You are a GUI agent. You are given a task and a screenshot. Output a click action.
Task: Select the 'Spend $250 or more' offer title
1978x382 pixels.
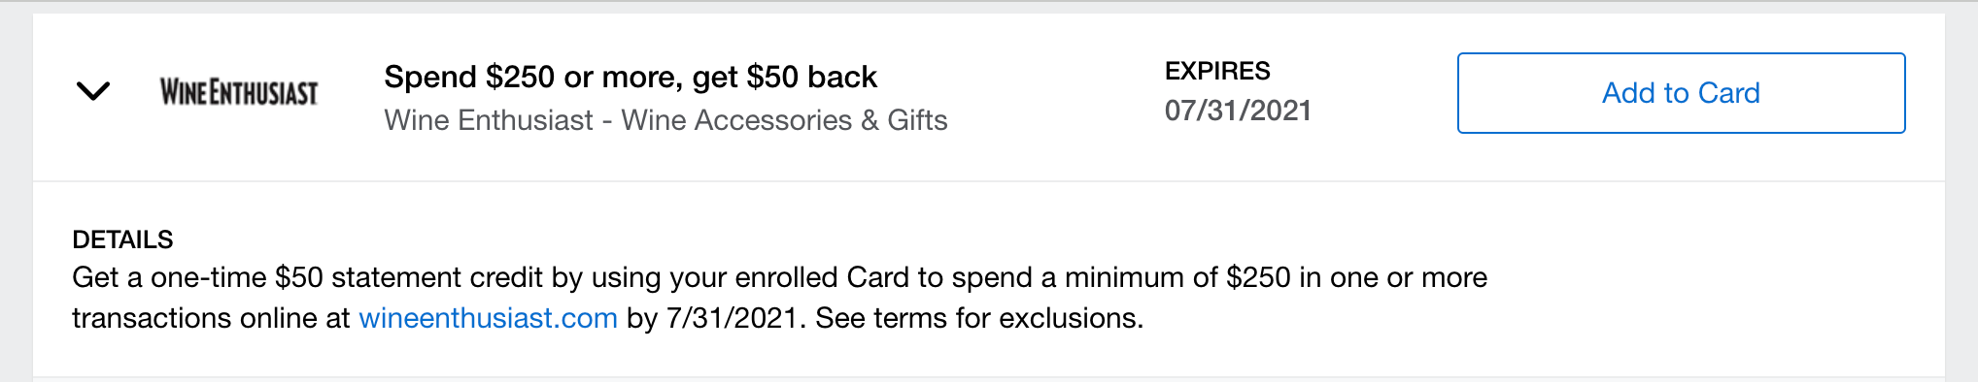click(x=631, y=77)
